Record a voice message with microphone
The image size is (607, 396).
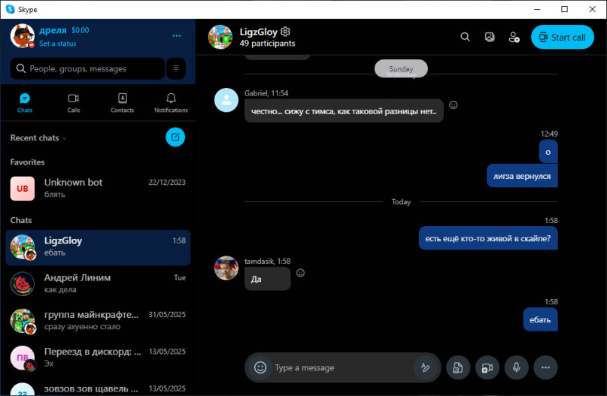tap(517, 367)
